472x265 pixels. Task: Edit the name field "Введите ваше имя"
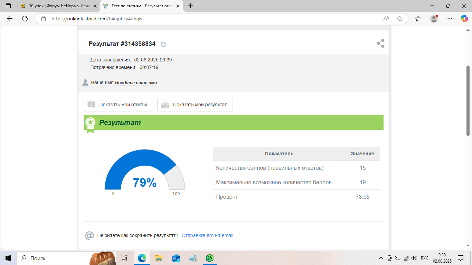pos(136,83)
